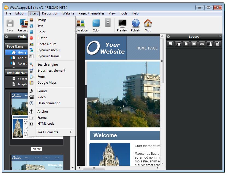
Task: Insert a Button element
Action: (52, 38)
